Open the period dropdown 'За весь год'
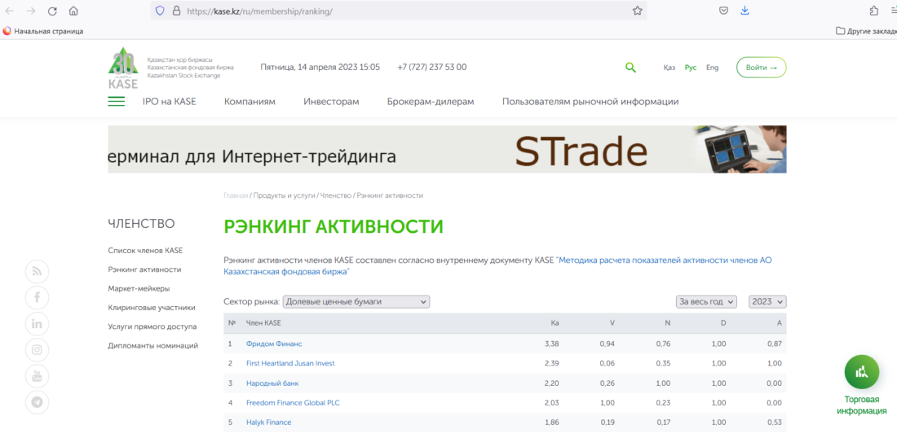 pos(706,301)
